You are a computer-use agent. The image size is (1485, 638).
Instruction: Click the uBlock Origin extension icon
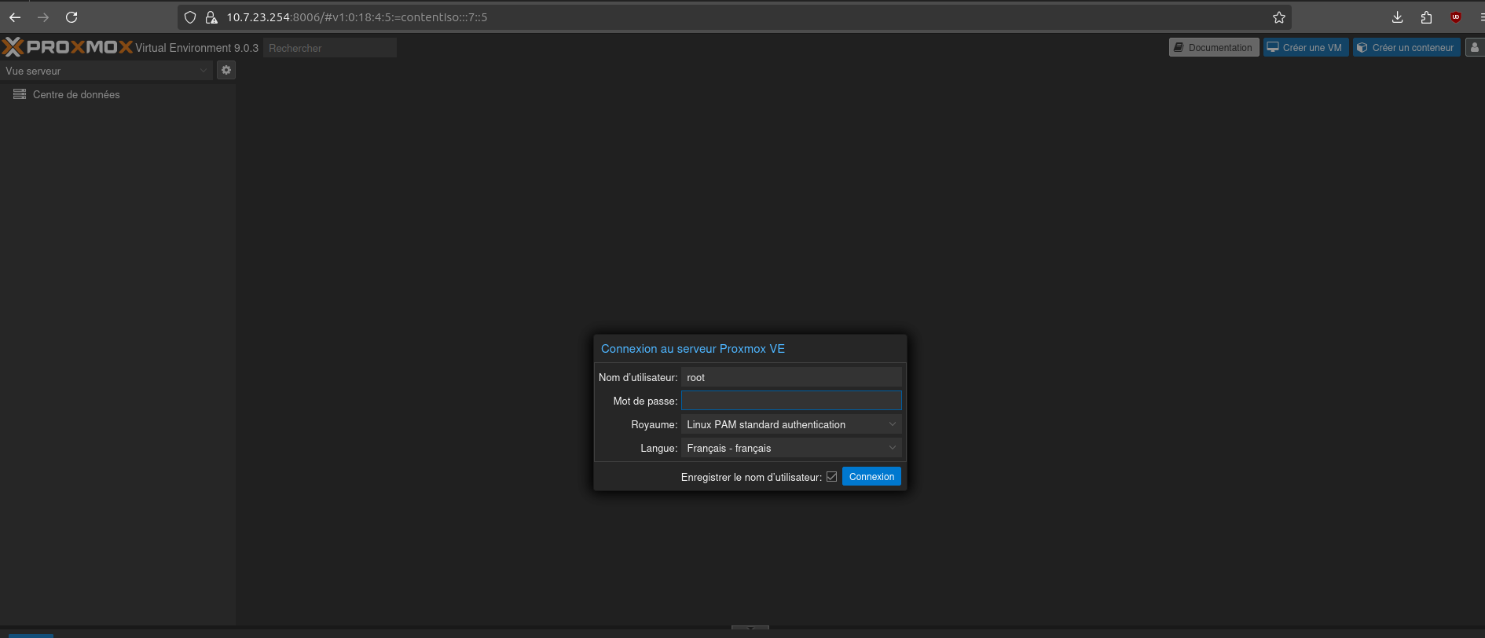pyautogui.click(x=1455, y=17)
